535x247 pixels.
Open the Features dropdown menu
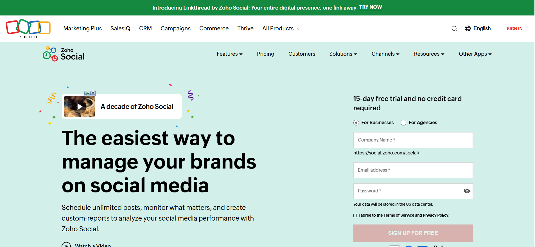[x=229, y=54]
